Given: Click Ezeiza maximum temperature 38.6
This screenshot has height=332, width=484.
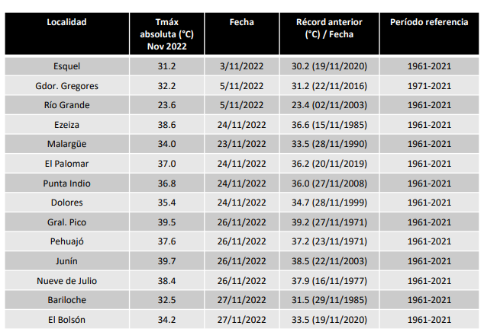Looking at the screenshot, I should [166, 125].
